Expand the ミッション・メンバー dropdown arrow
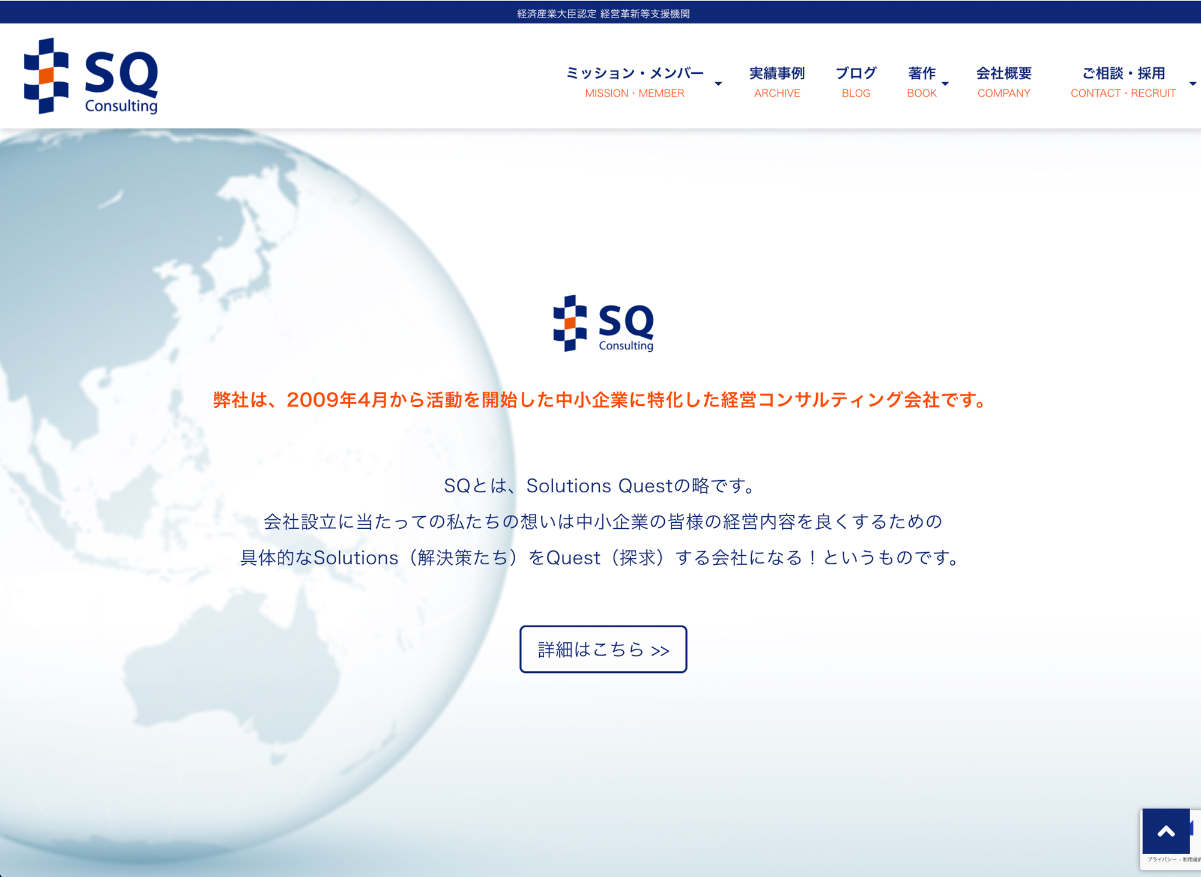Viewport: 1201px width, 877px height. coord(718,84)
